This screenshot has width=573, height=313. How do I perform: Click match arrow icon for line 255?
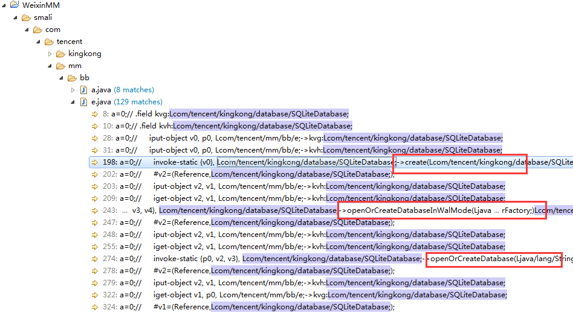pyautogui.click(x=95, y=247)
